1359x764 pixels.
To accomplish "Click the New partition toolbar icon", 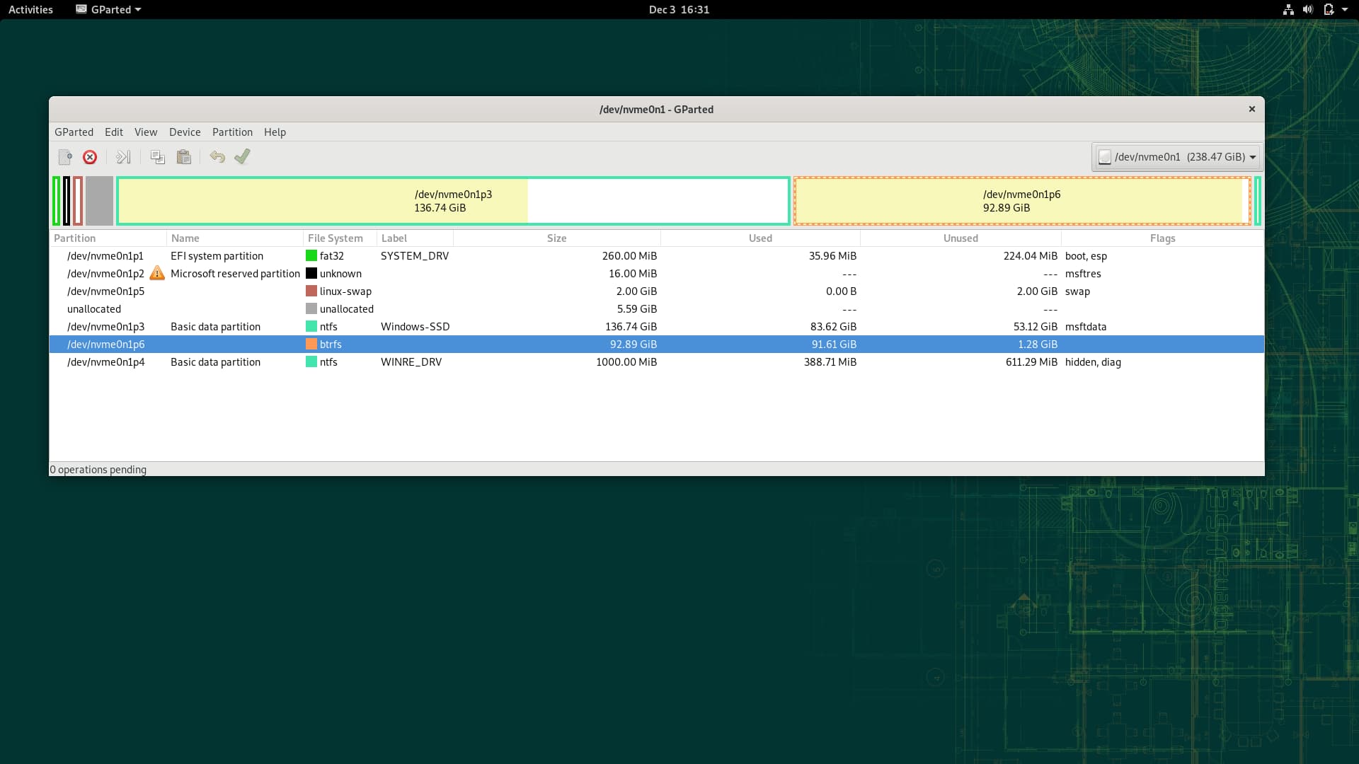I will pos(65,157).
